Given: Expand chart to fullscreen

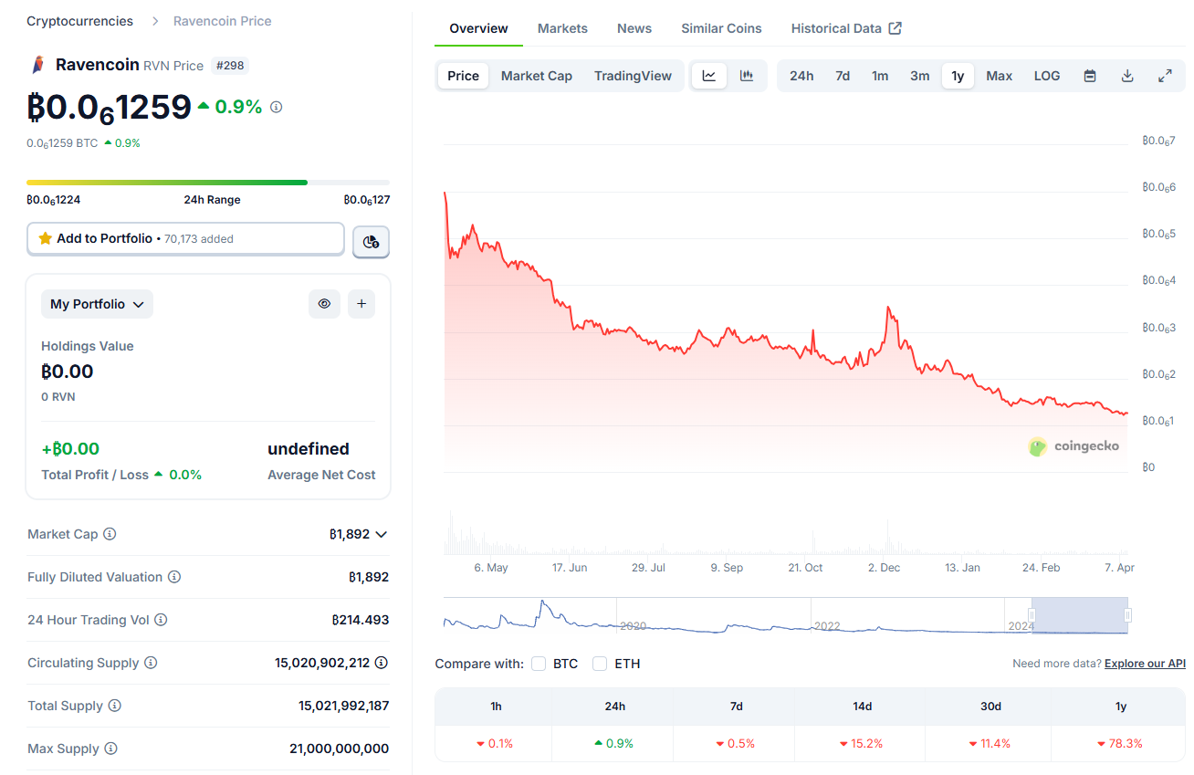Looking at the screenshot, I should (1165, 76).
